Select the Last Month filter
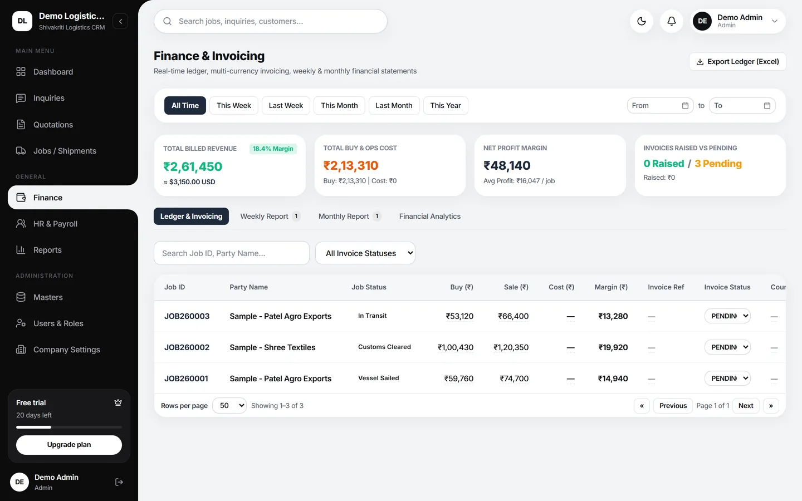Screen dimensions: 802x501 point(394,106)
